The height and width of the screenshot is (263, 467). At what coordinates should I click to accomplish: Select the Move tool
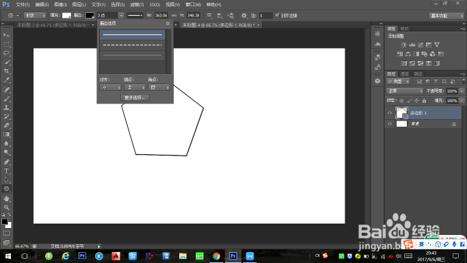coord(6,35)
